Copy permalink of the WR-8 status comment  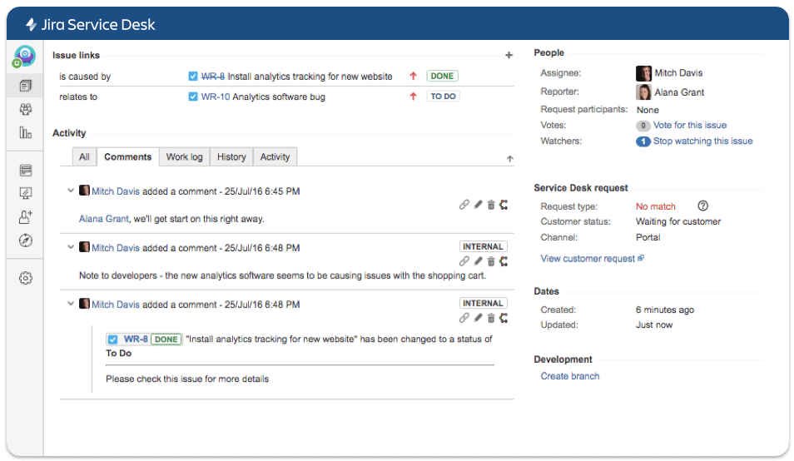(x=464, y=318)
